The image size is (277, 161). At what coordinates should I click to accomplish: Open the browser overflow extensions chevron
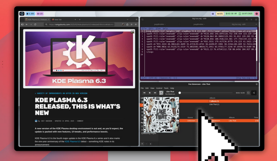pos(131,24)
